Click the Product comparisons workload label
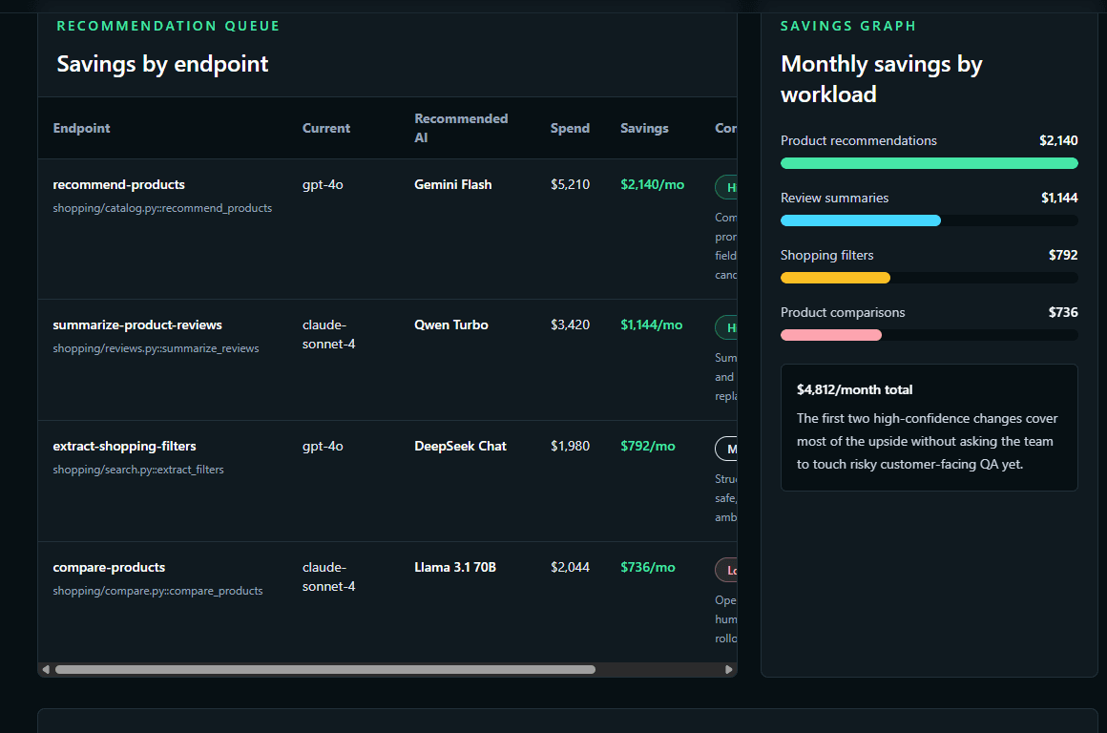1107x733 pixels. [843, 312]
